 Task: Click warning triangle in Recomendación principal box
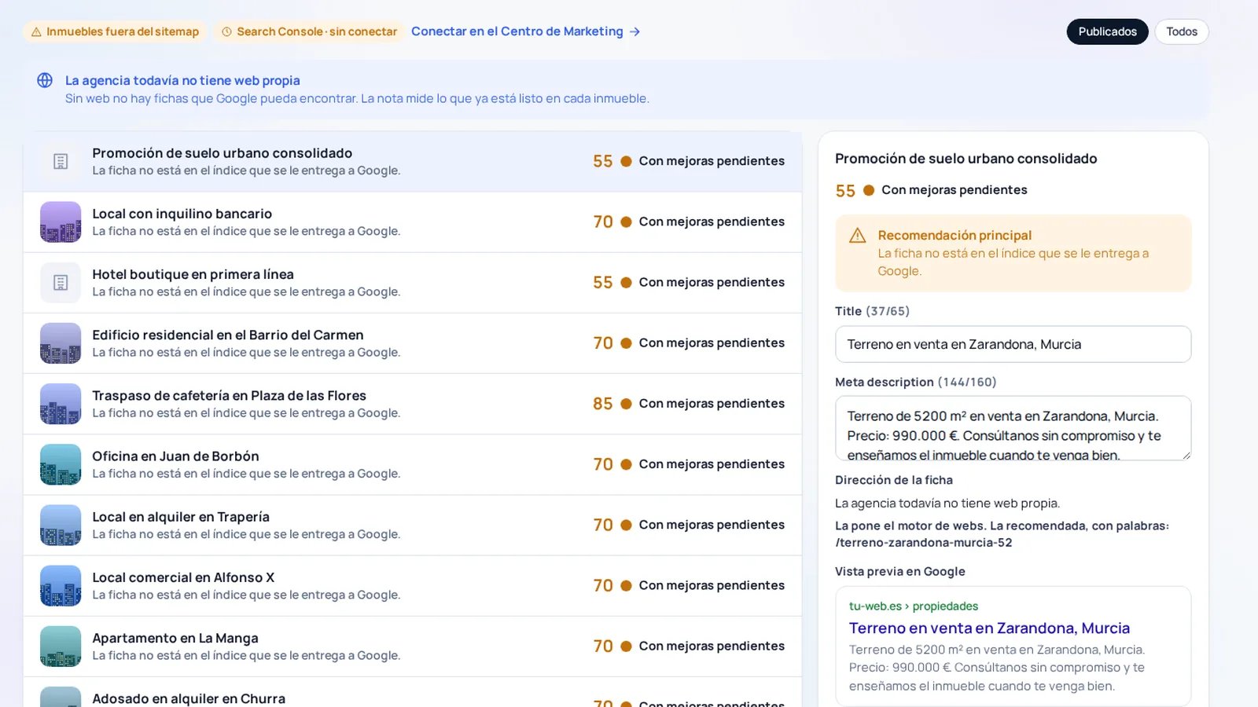tap(858, 236)
